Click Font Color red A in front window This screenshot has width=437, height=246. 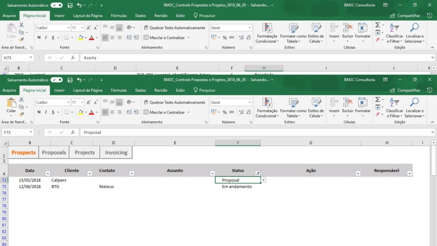(91, 112)
